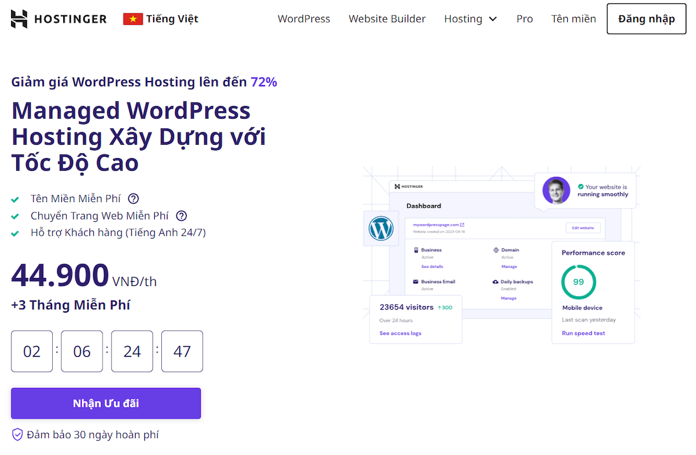Click Manage under Domain
The width and height of the screenshot is (696, 455).
pos(509,266)
